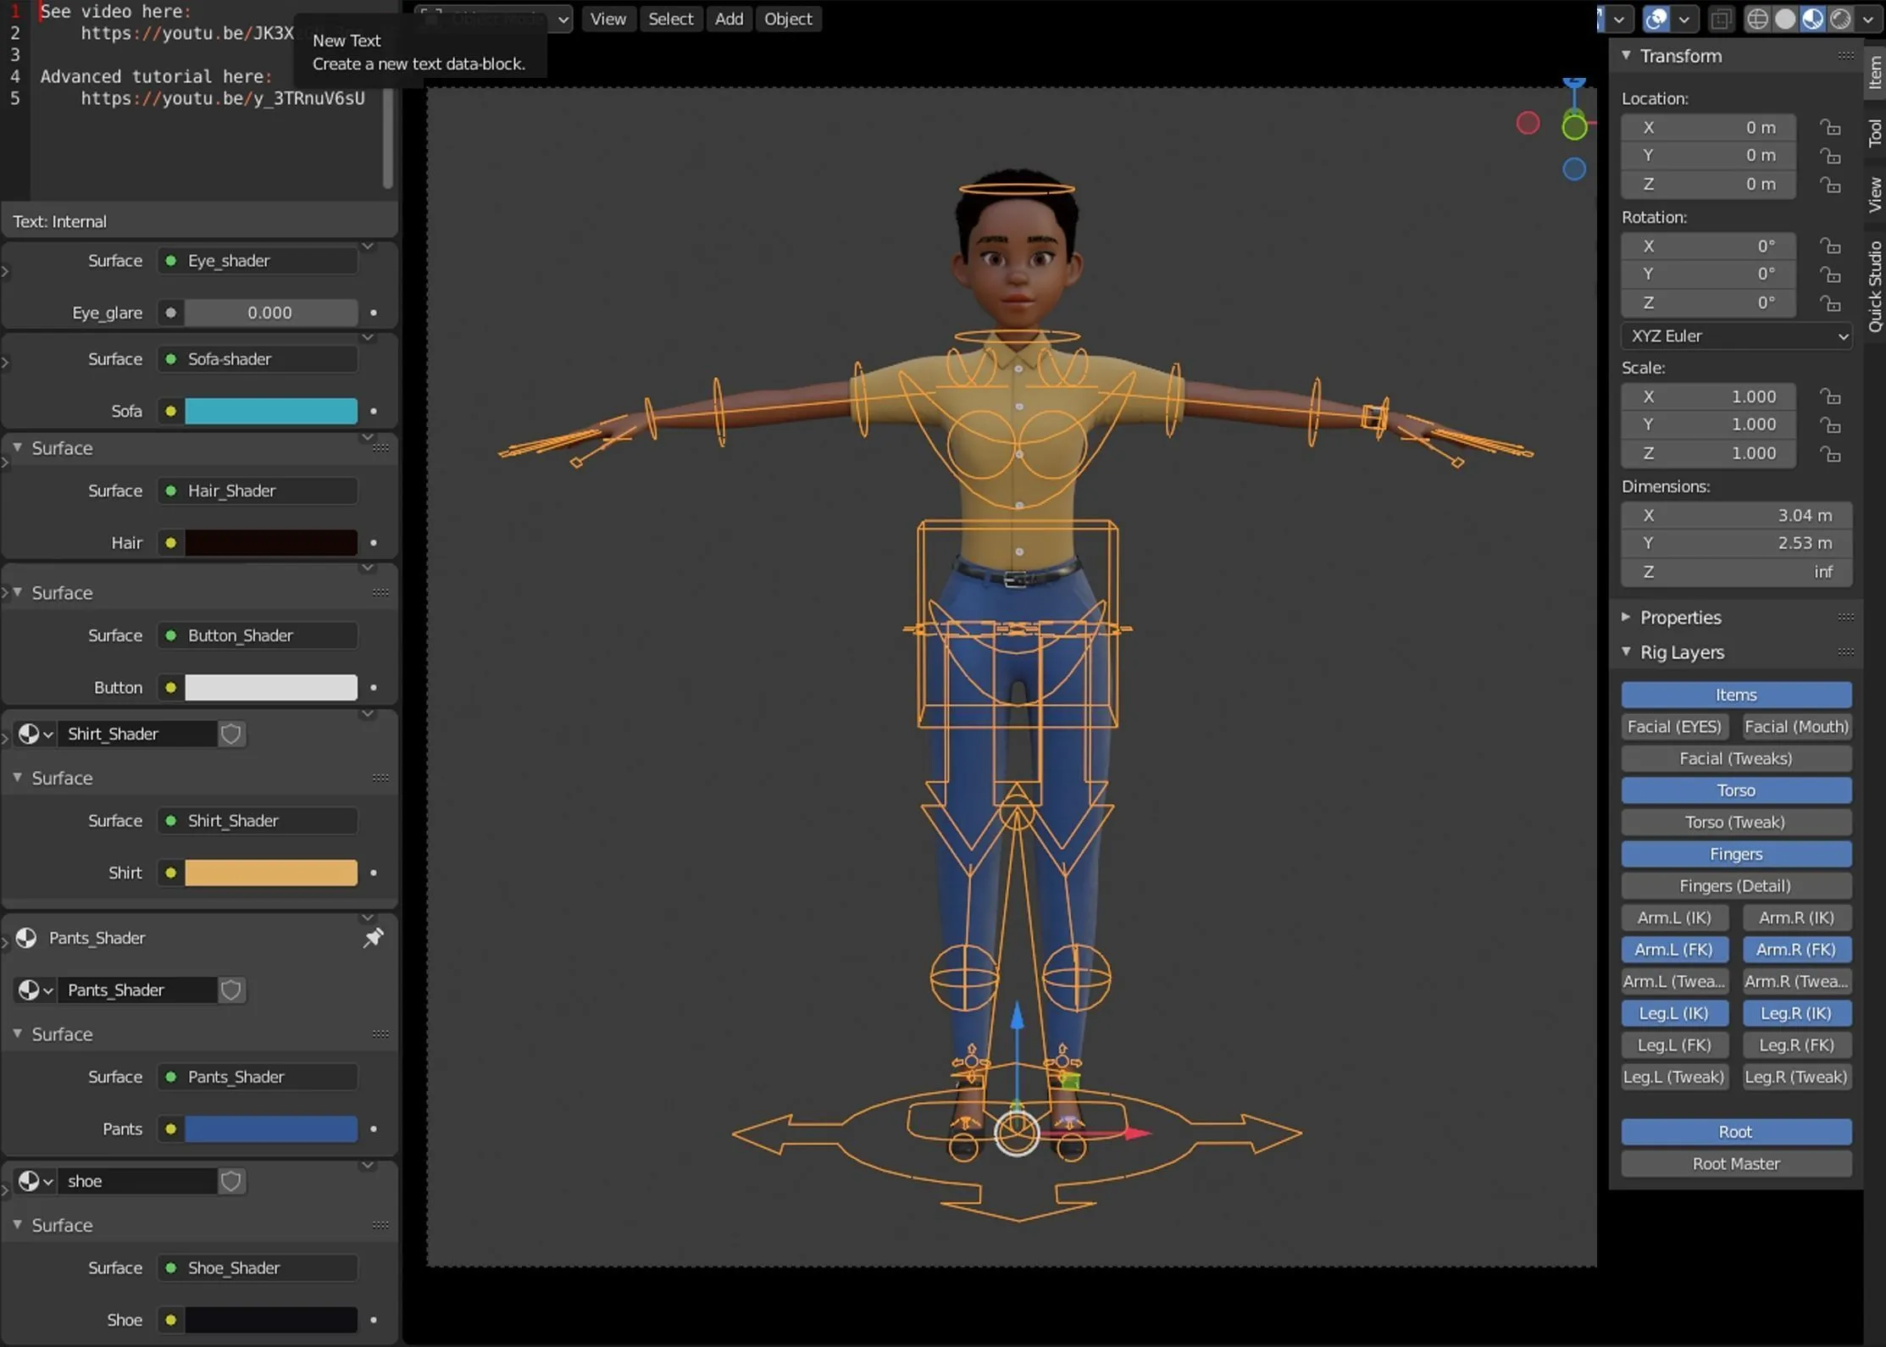Toggle the proportional editing icon in the header
This screenshot has width=1886, height=1347.
[x=1656, y=19]
